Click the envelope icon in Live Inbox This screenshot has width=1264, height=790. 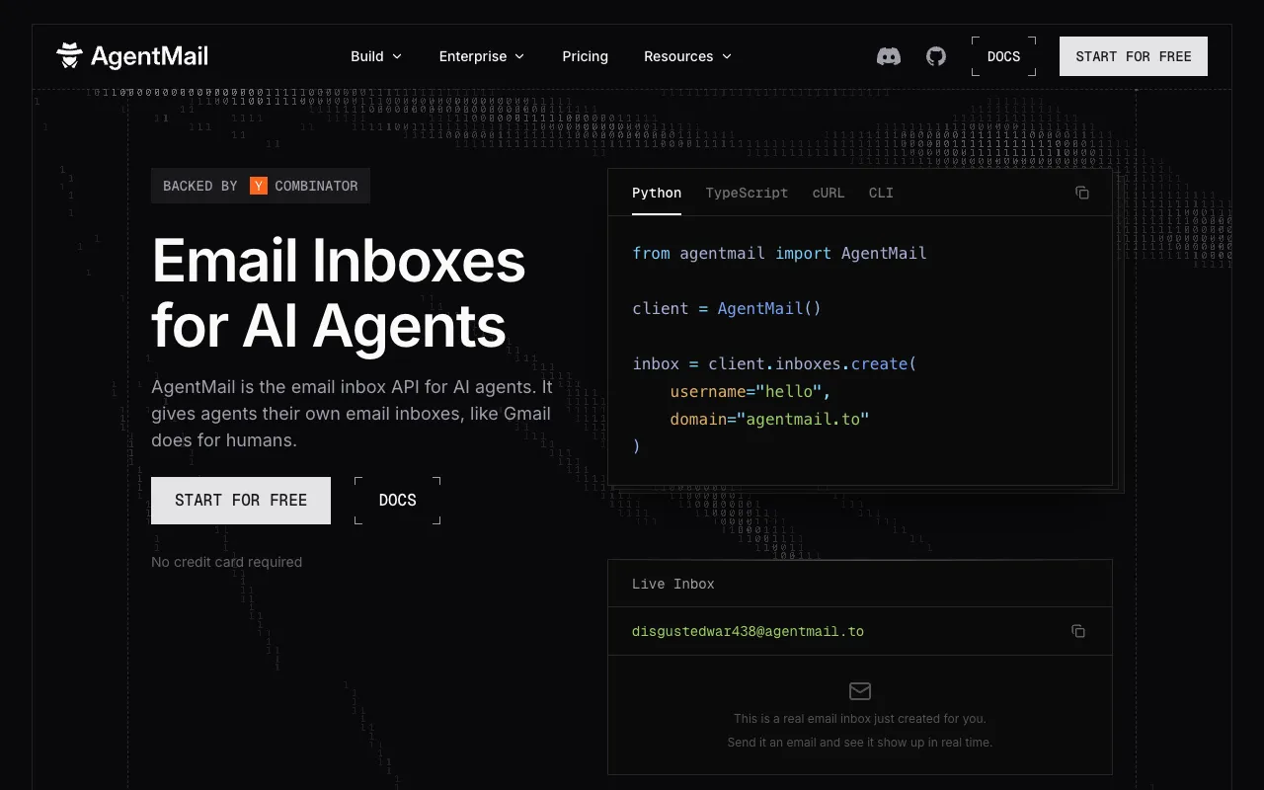tap(860, 691)
